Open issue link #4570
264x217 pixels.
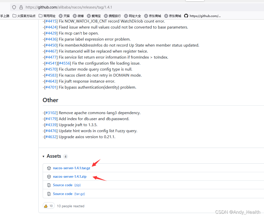(51, 69)
